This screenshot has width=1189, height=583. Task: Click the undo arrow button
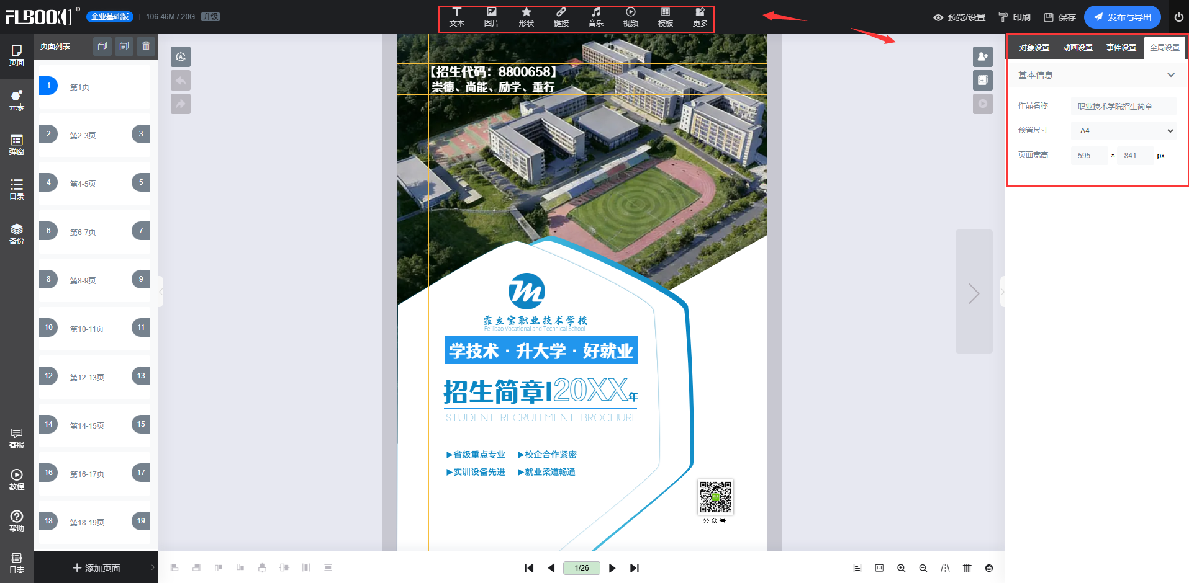pyautogui.click(x=181, y=81)
